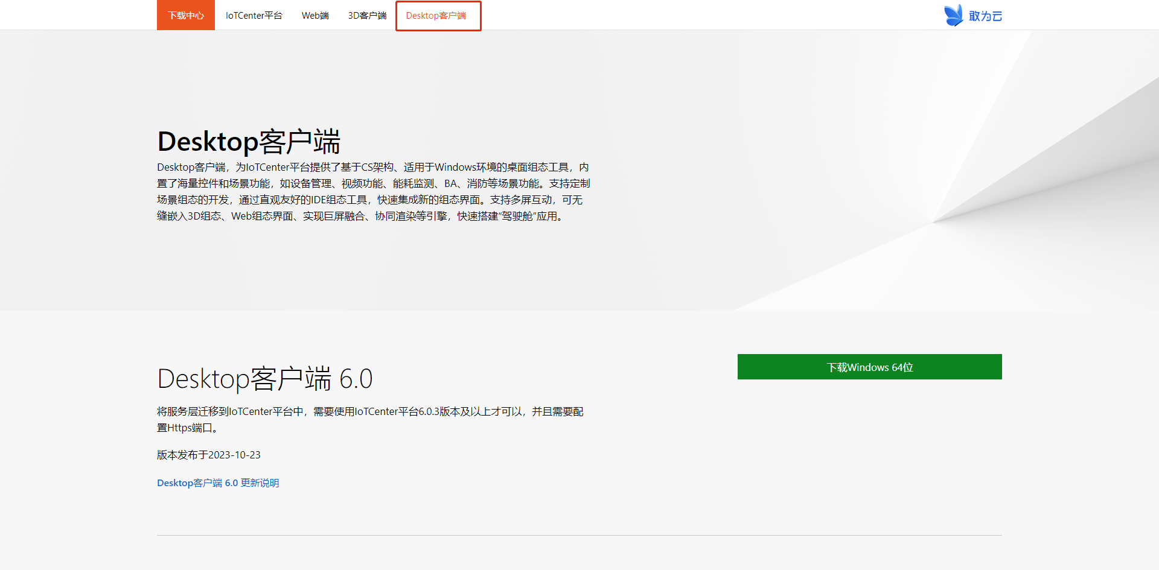Click the 敢为云 butterfly logo icon
Screen dimensions: 1159x570
pyautogui.click(x=954, y=15)
